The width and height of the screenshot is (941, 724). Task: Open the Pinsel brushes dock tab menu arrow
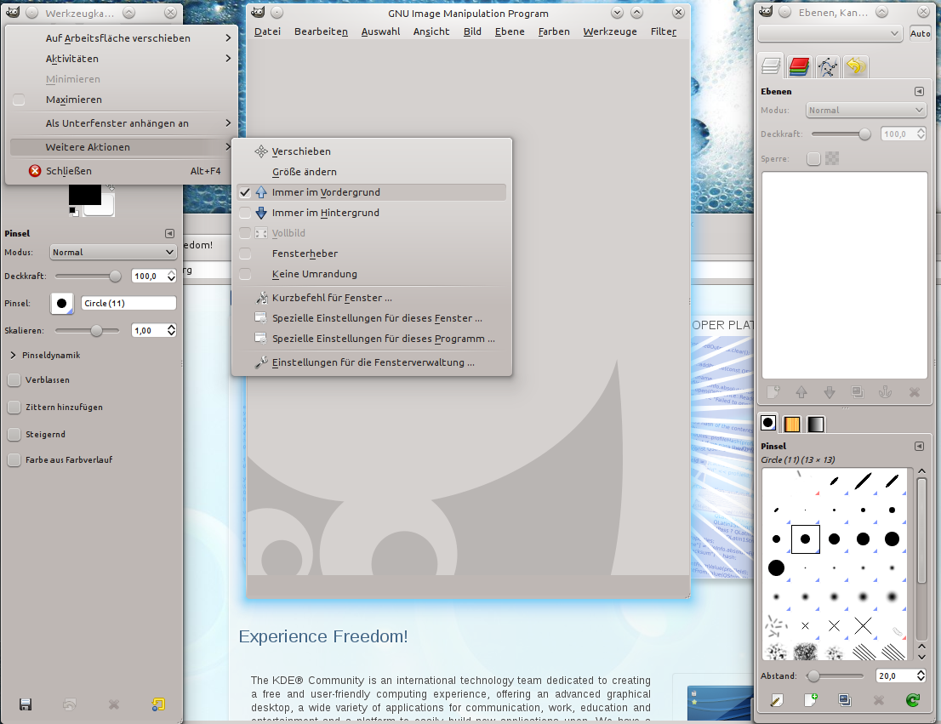pos(919,446)
